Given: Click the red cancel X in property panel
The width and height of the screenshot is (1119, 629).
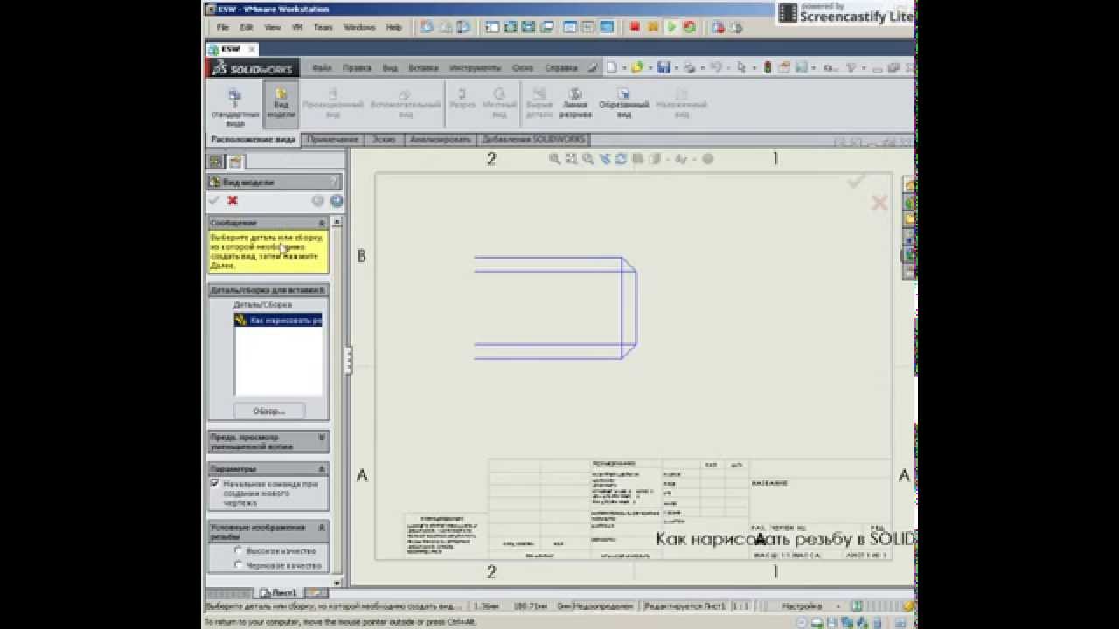Looking at the screenshot, I should coord(233,200).
